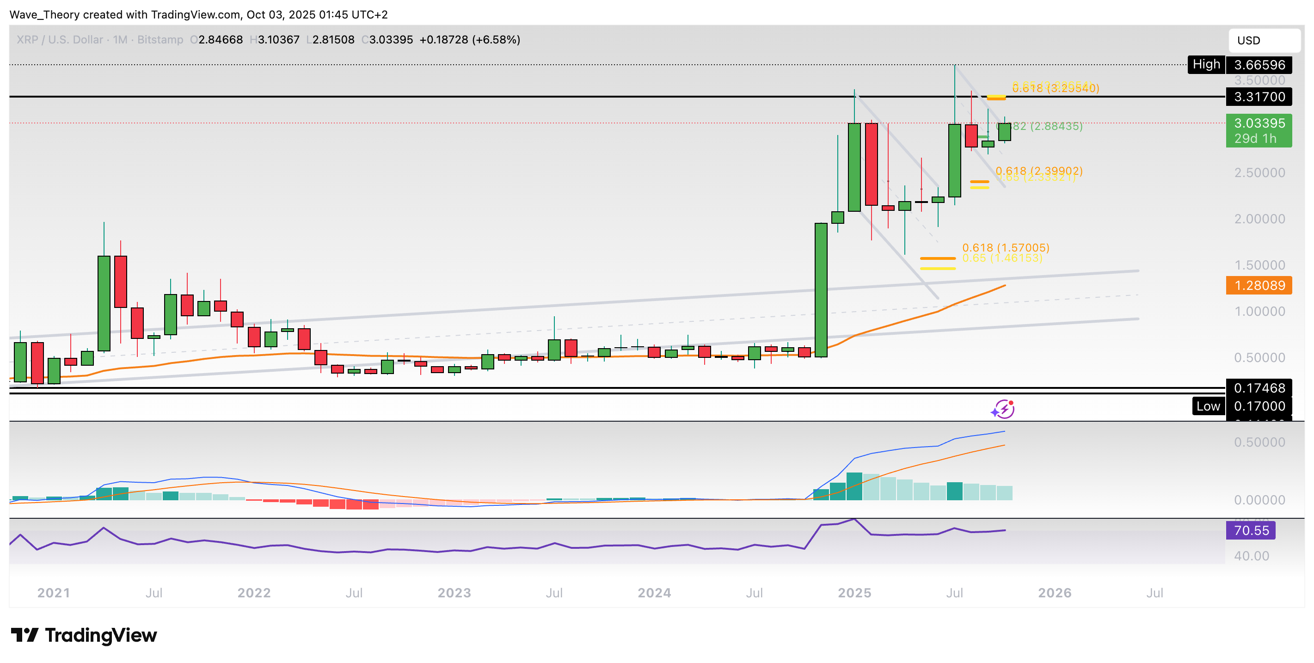Click the 2025 label on the time axis

click(854, 593)
